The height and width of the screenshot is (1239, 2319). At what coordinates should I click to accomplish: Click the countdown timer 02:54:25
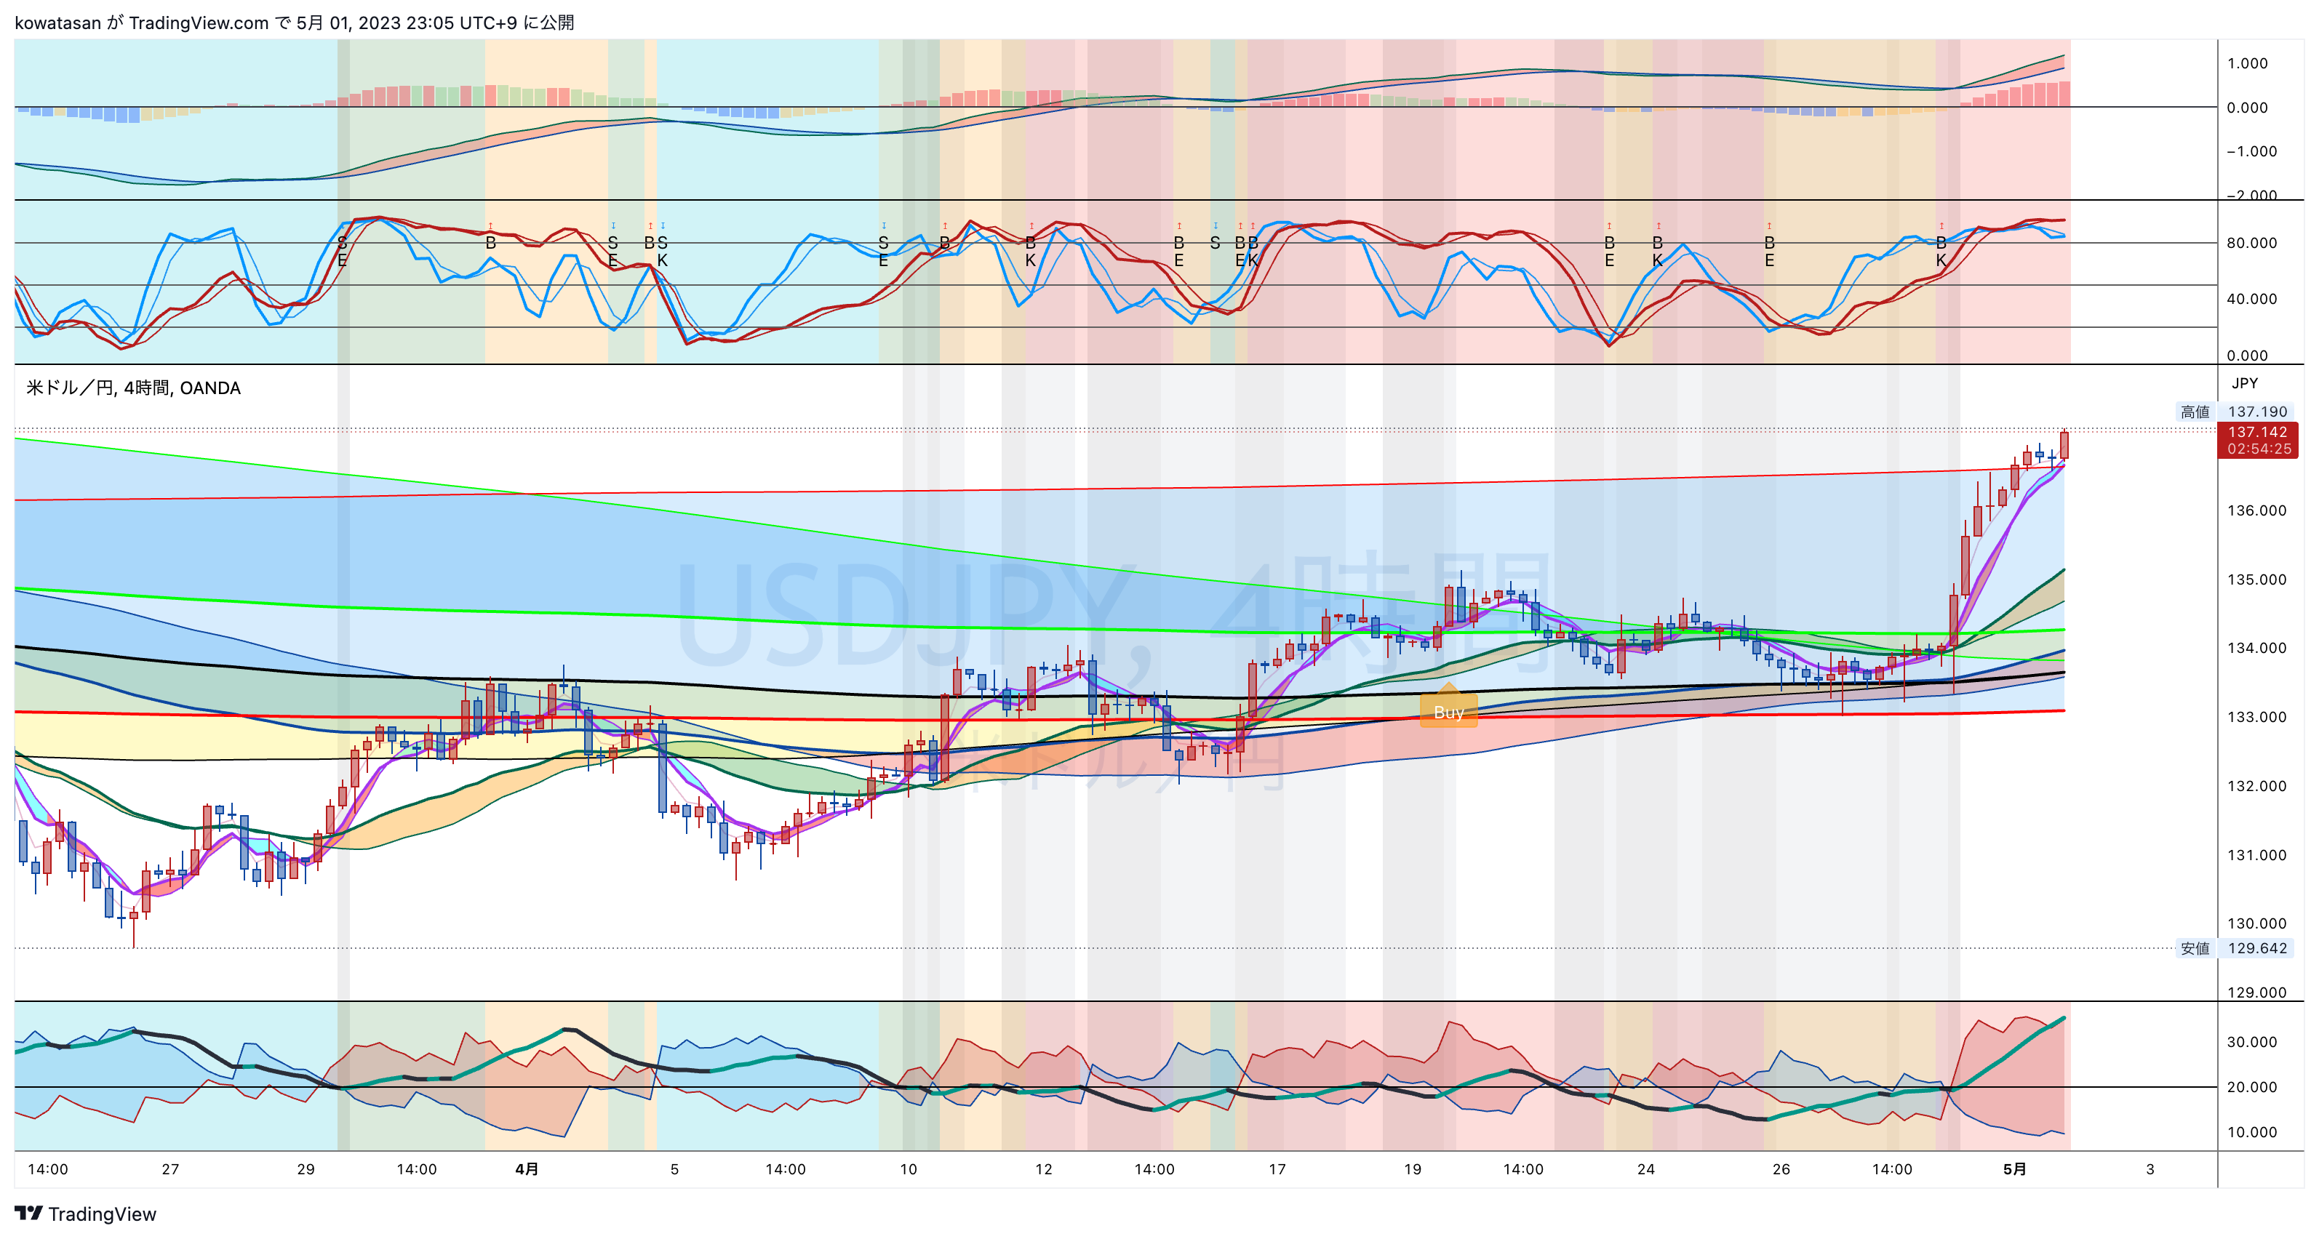point(2259,449)
